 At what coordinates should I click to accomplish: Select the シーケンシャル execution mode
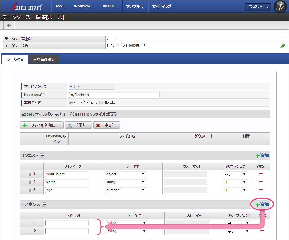point(71,103)
